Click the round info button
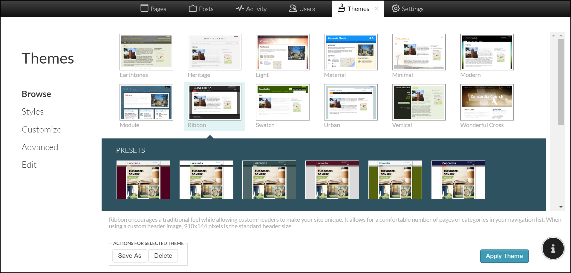 coord(553,249)
